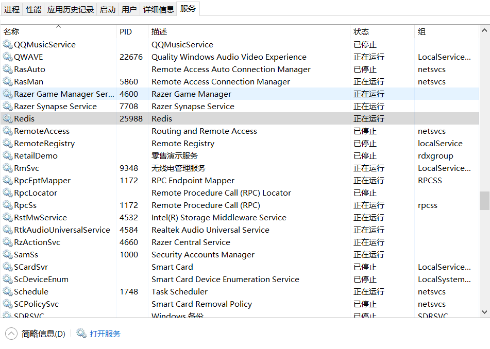This screenshot has height=349, width=490.
Task: Click the SamSs service gear icon
Action: pyautogui.click(x=8, y=255)
